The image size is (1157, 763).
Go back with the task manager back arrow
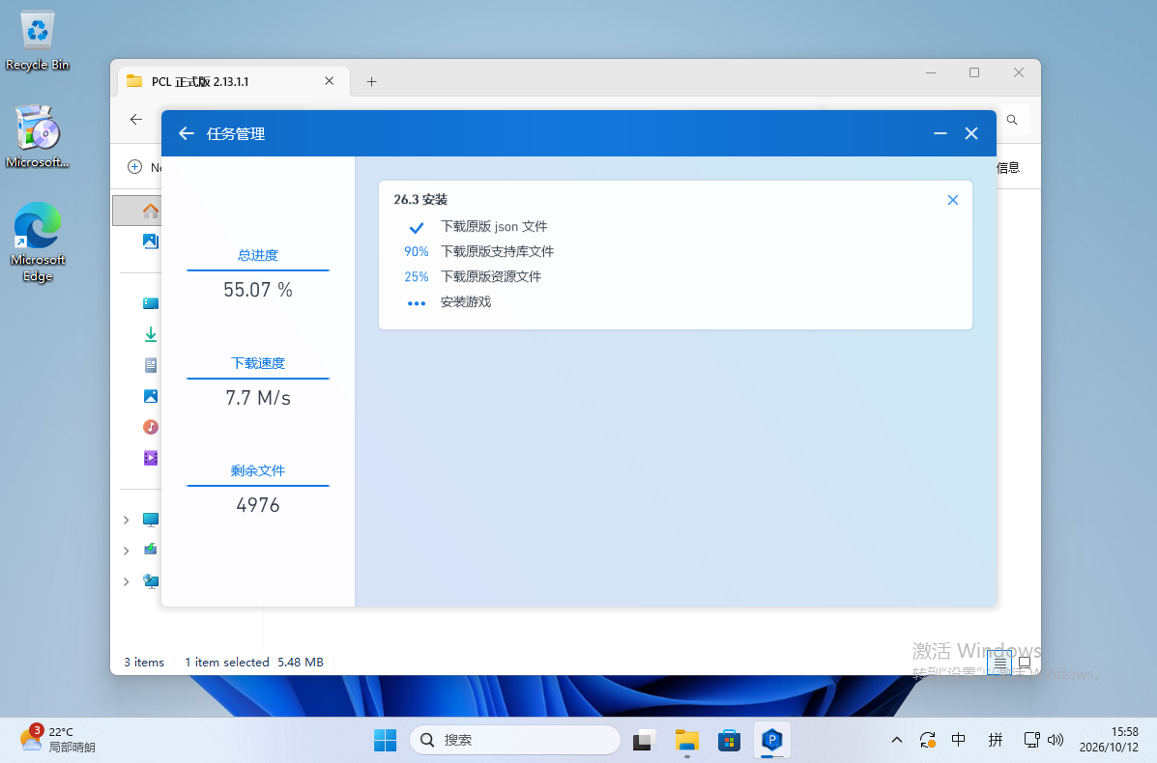186,133
